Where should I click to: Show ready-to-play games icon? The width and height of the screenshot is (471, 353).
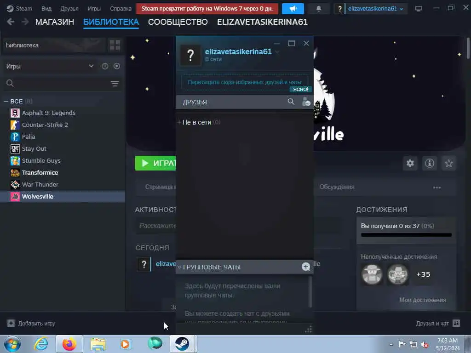coord(117,66)
